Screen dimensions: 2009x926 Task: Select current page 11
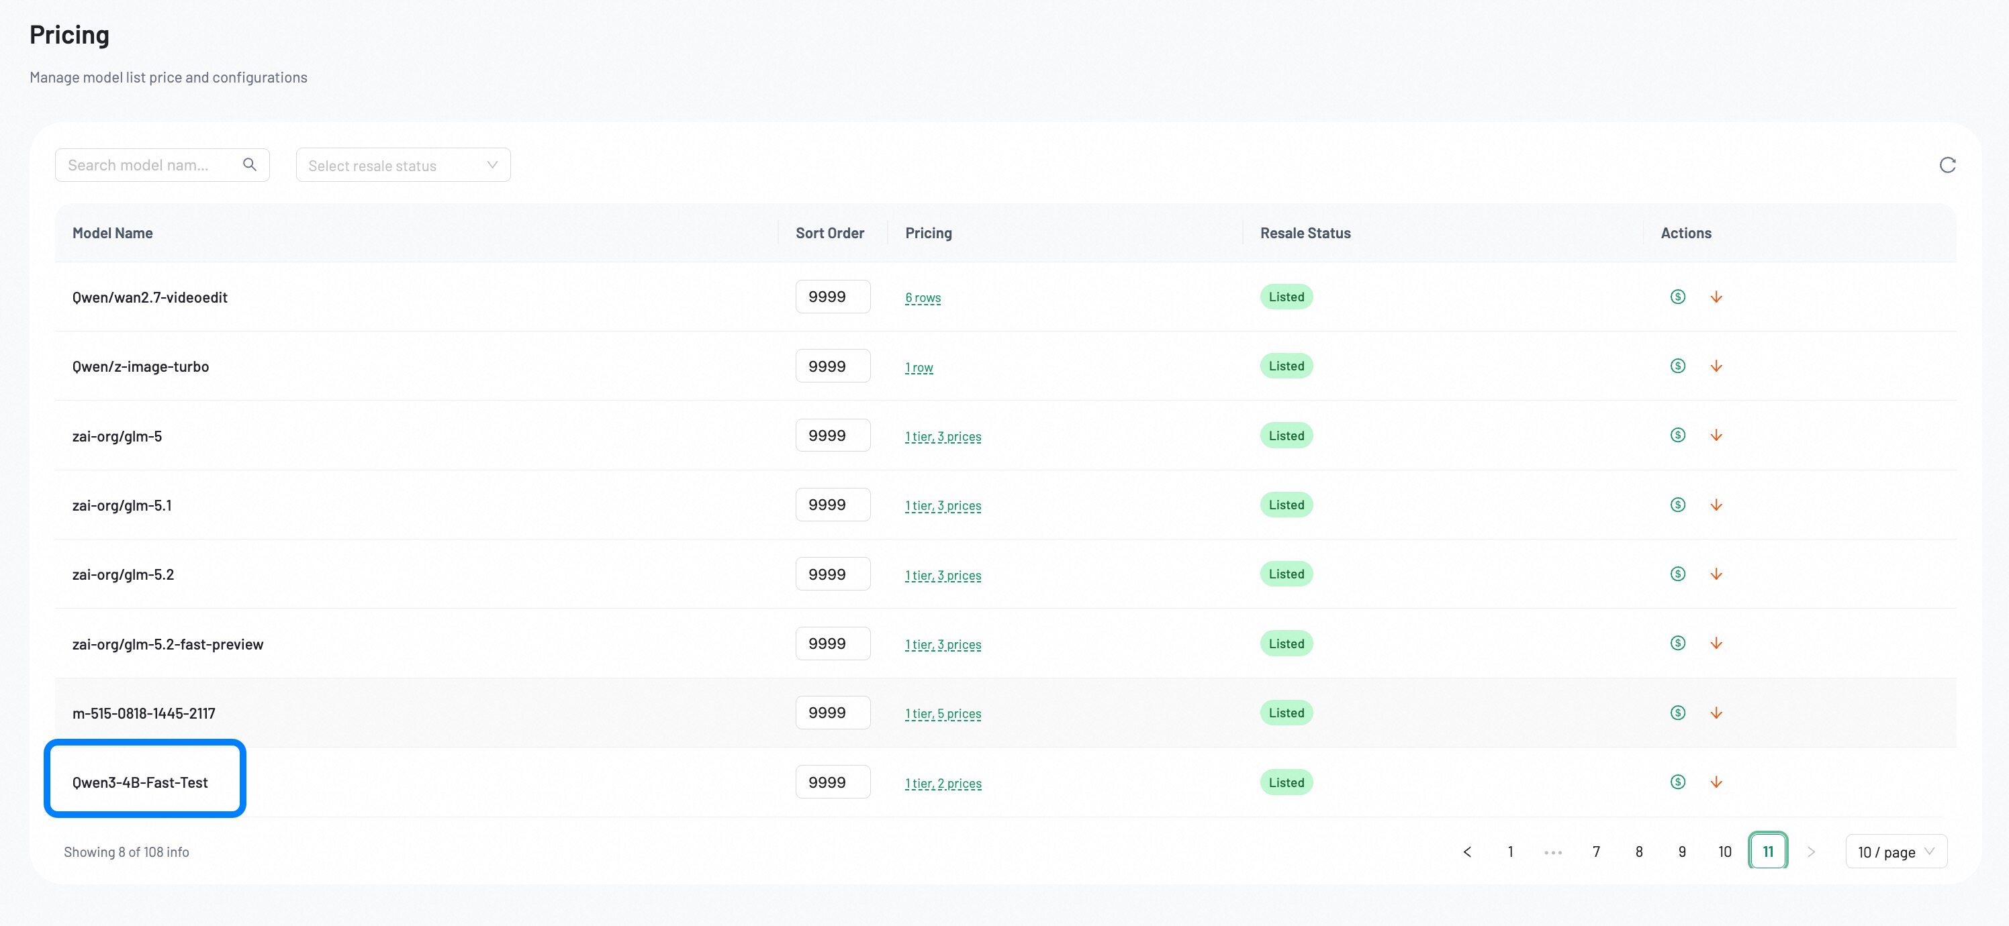coord(1768,851)
